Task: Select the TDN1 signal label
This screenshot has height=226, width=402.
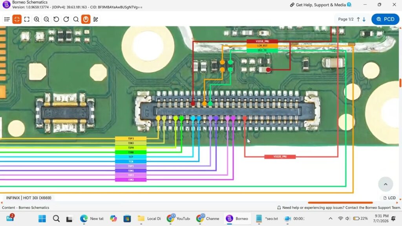Action: 131,171
